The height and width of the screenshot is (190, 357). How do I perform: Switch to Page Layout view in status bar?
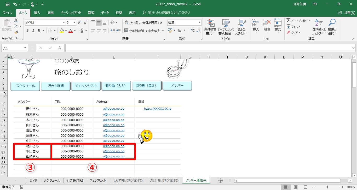(x=295, y=187)
